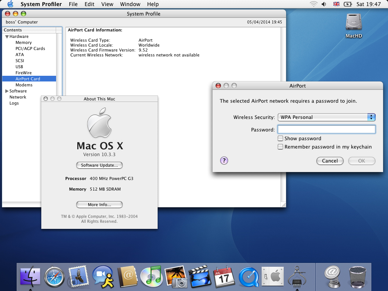This screenshot has height=291, width=388.
Task: Launch iChat from the Dock
Action: click(103, 276)
